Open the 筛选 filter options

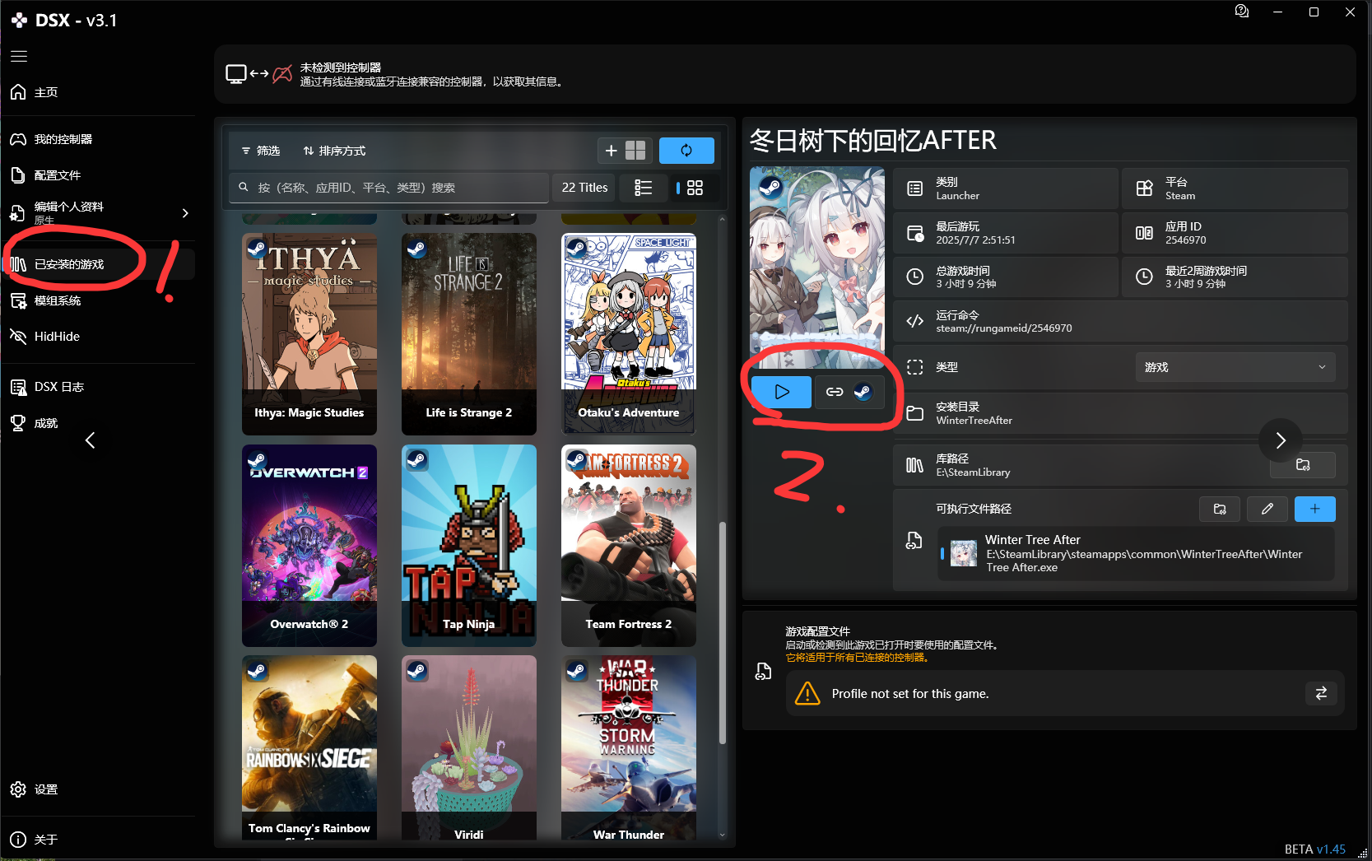tap(261, 151)
